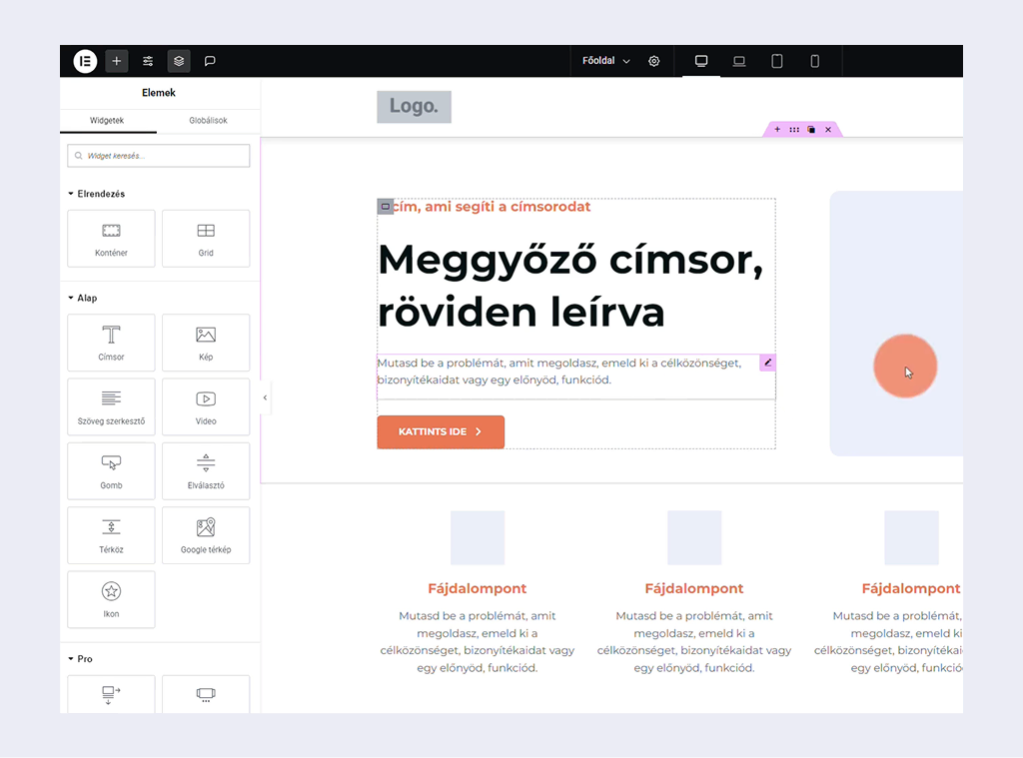Click the Elementor logo icon
Screen dimensions: 1023x758
(x=85, y=61)
